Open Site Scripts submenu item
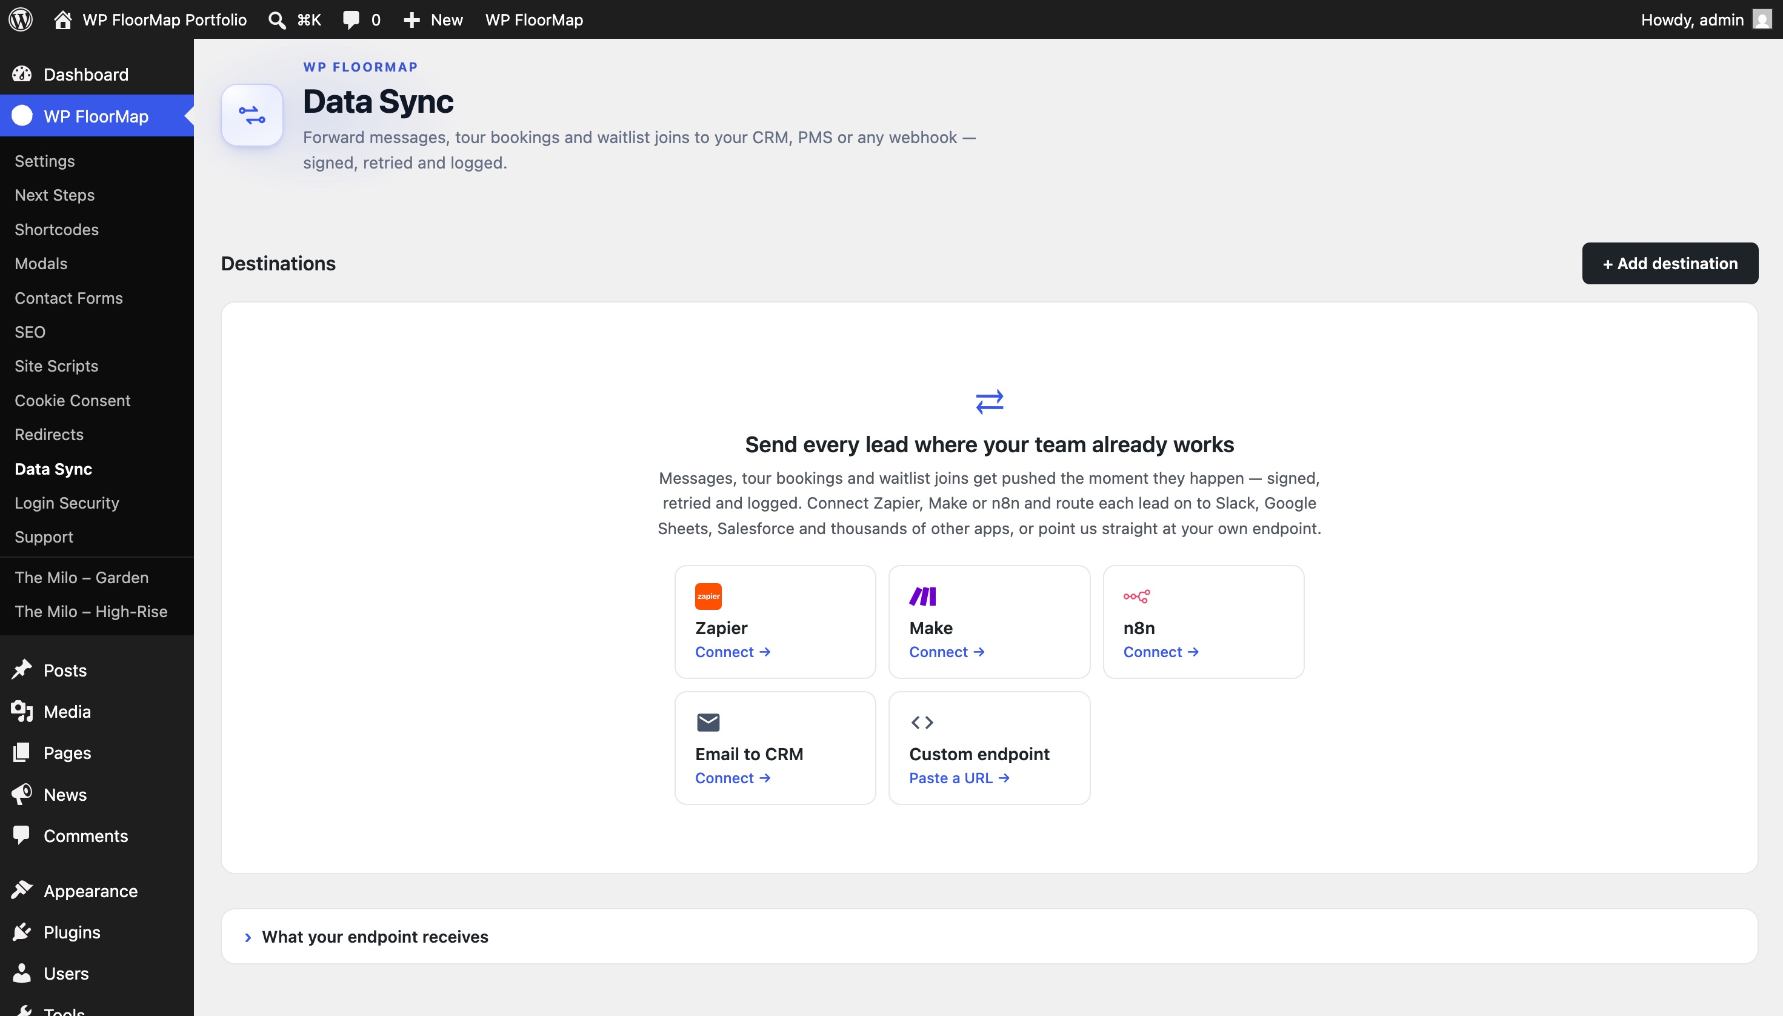This screenshot has width=1783, height=1016. pos(56,366)
